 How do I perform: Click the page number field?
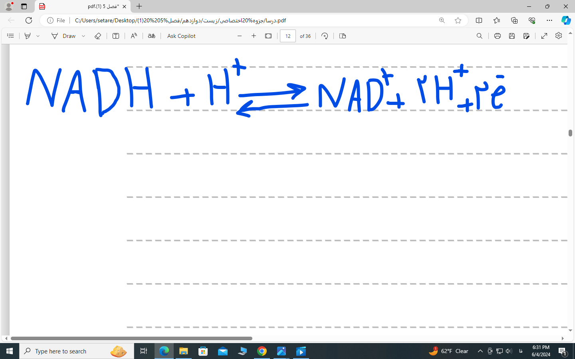(x=287, y=36)
